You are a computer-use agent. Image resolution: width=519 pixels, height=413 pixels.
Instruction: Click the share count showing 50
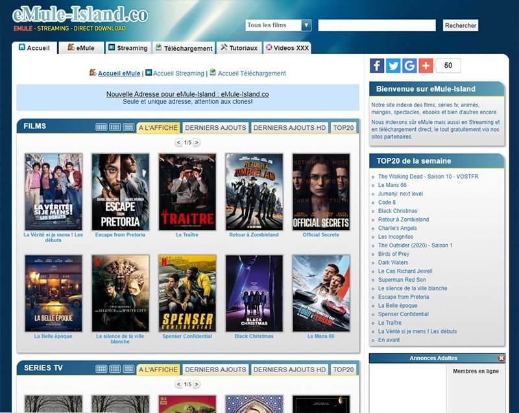tap(448, 66)
